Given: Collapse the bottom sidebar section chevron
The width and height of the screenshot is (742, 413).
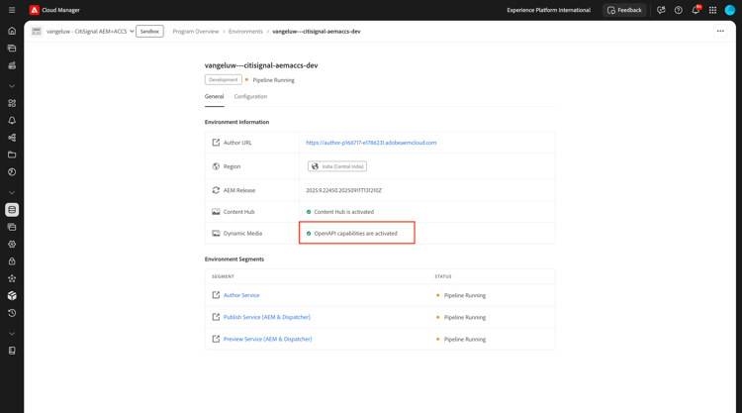Looking at the screenshot, I should (12, 334).
